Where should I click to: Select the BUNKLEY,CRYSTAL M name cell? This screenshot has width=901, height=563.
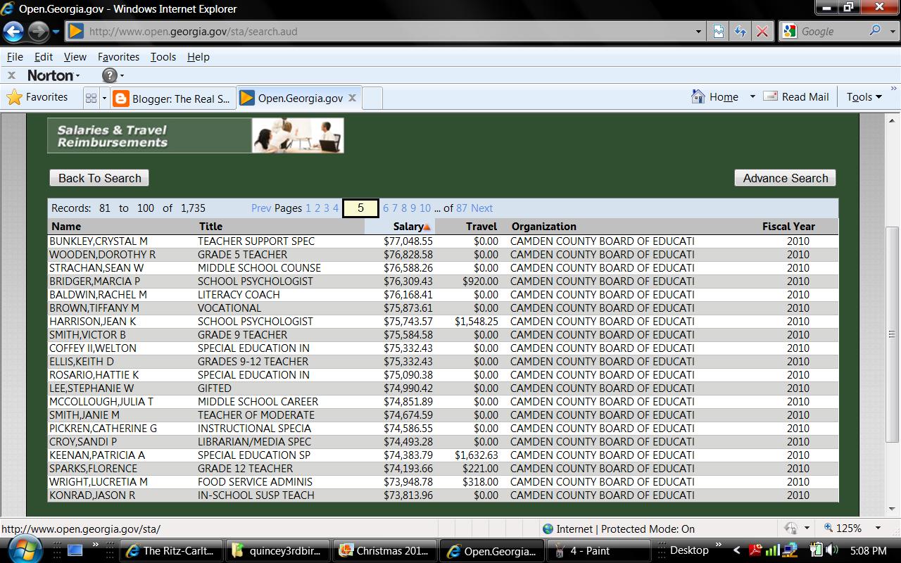point(99,241)
